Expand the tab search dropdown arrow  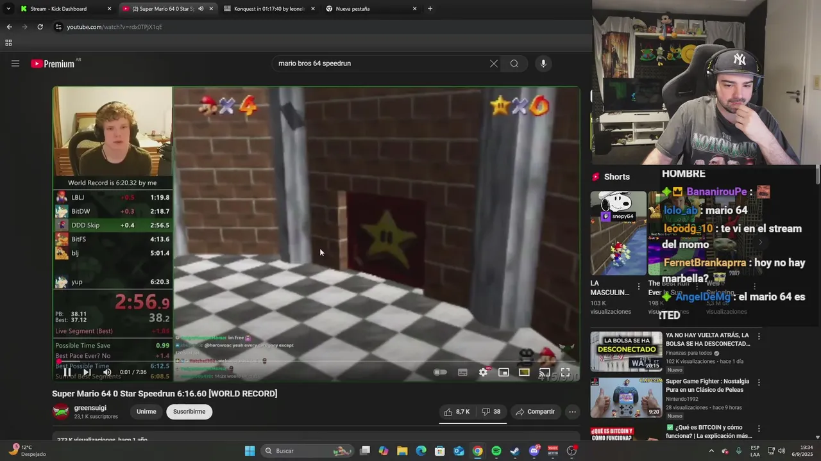[x=8, y=9]
